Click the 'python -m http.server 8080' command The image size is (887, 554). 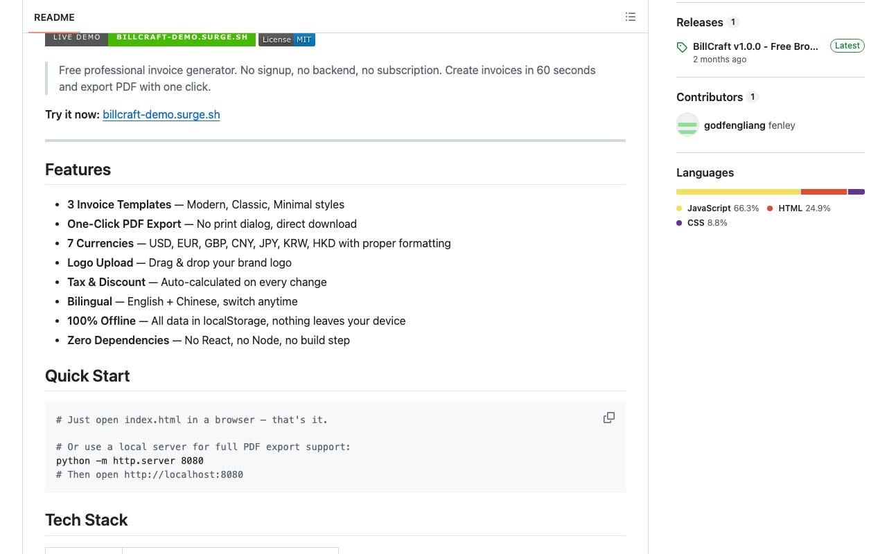click(x=130, y=461)
